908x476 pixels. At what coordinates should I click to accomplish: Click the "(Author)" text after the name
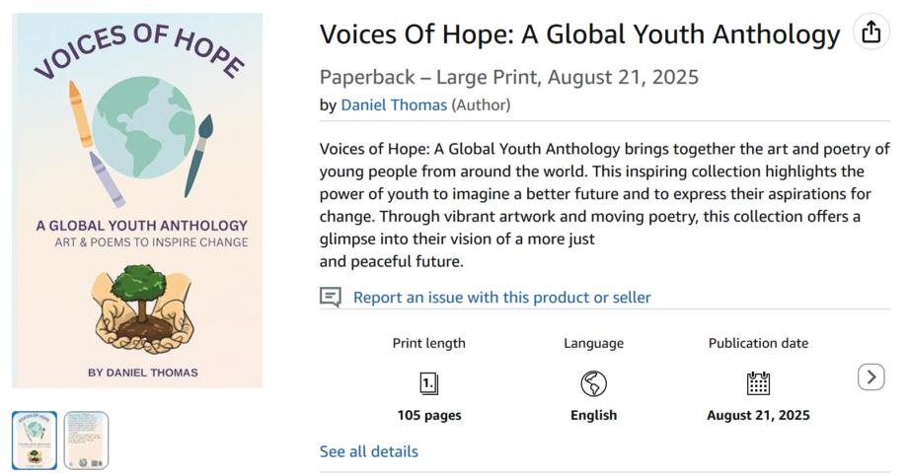(x=481, y=104)
